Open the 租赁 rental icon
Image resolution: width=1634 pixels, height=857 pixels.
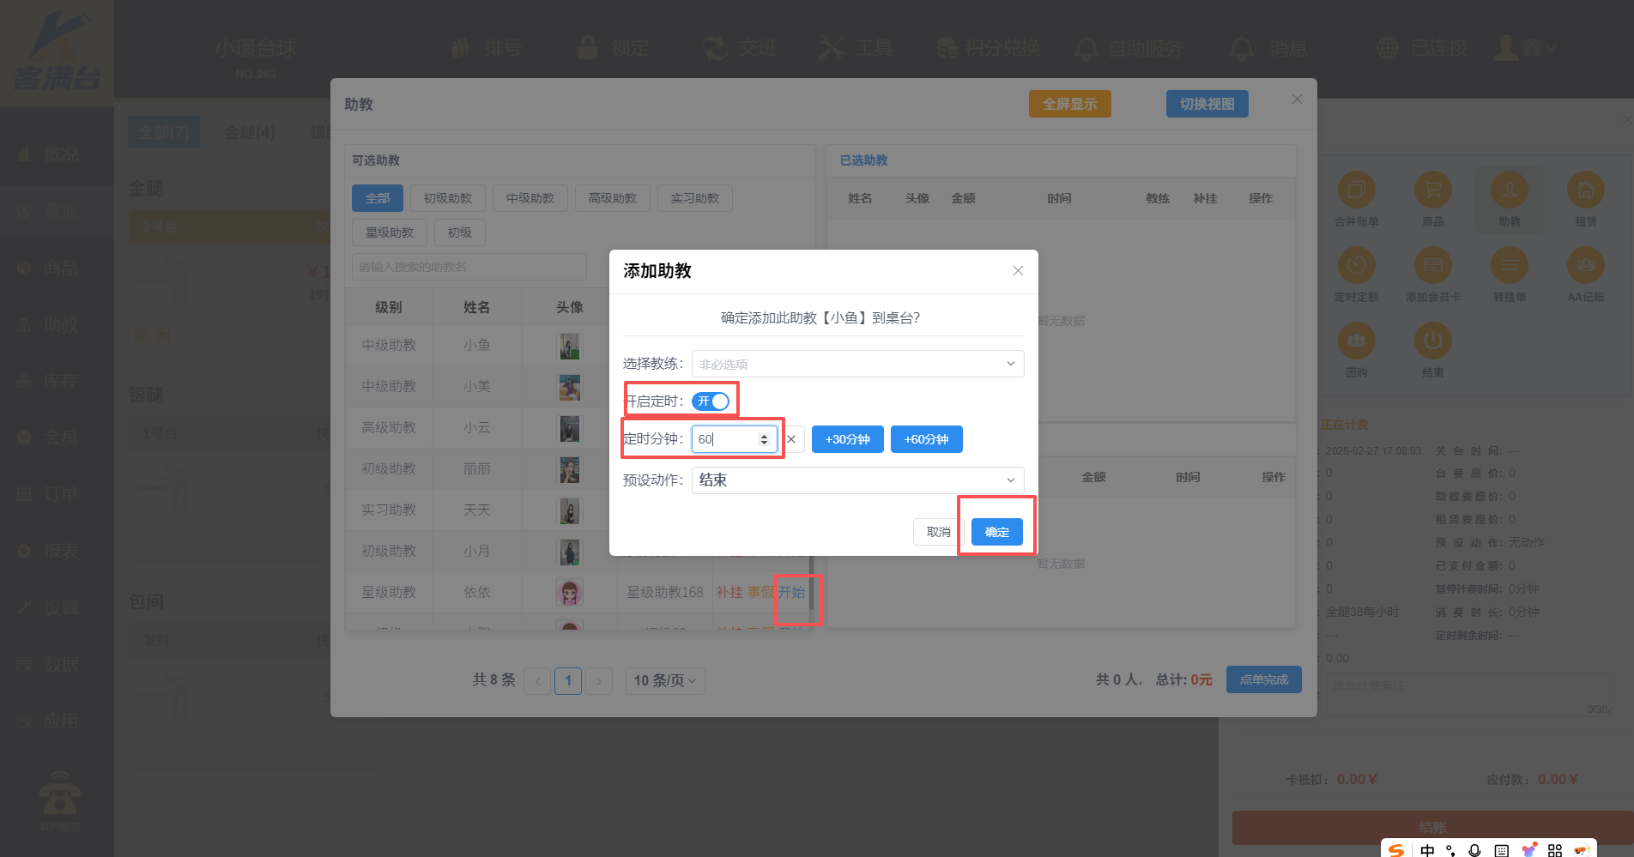click(1585, 190)
